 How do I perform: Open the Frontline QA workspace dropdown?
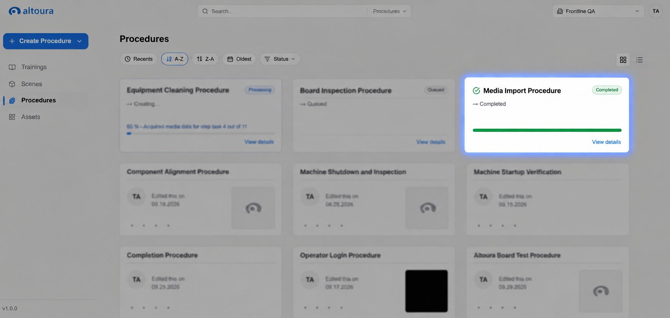[x=598, y=11]
